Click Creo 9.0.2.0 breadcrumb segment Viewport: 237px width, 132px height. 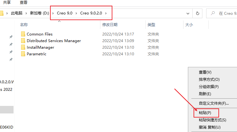[x=91, y=13]
